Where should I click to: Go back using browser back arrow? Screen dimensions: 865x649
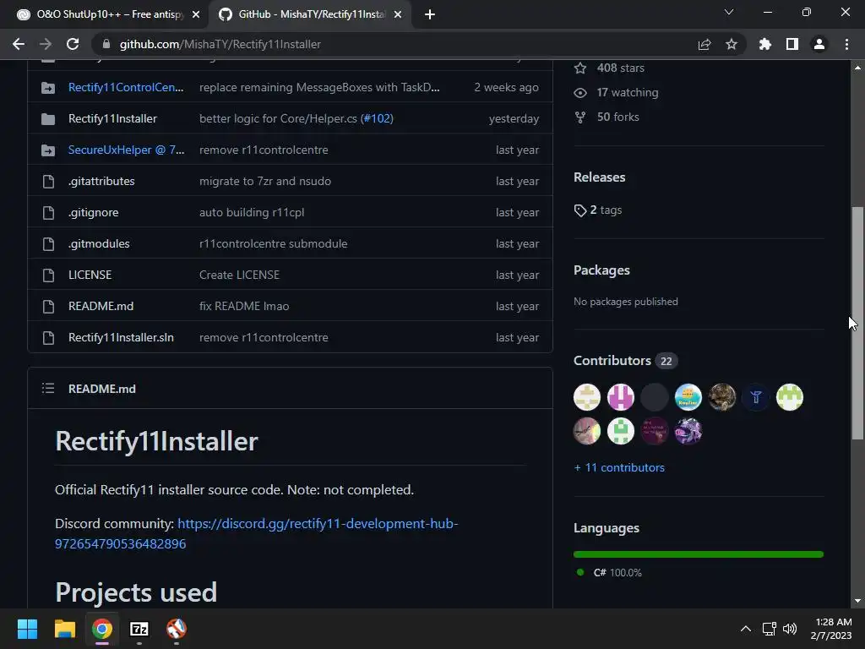point(19,44)
